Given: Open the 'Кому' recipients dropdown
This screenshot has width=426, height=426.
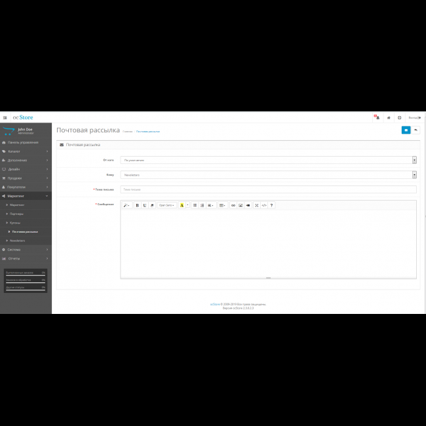Looking at the screenshot, I should (x=269, y=174).
